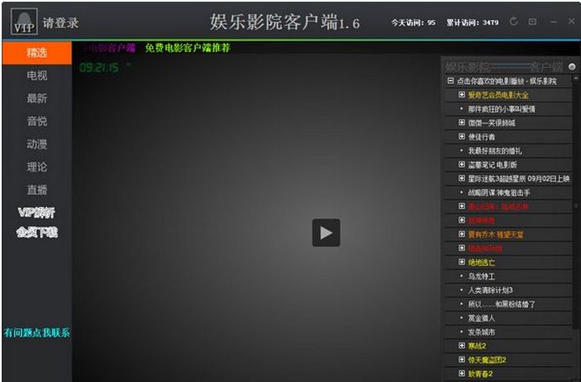
Task: Open the 最新 category
Action: [x=37, y=98]
